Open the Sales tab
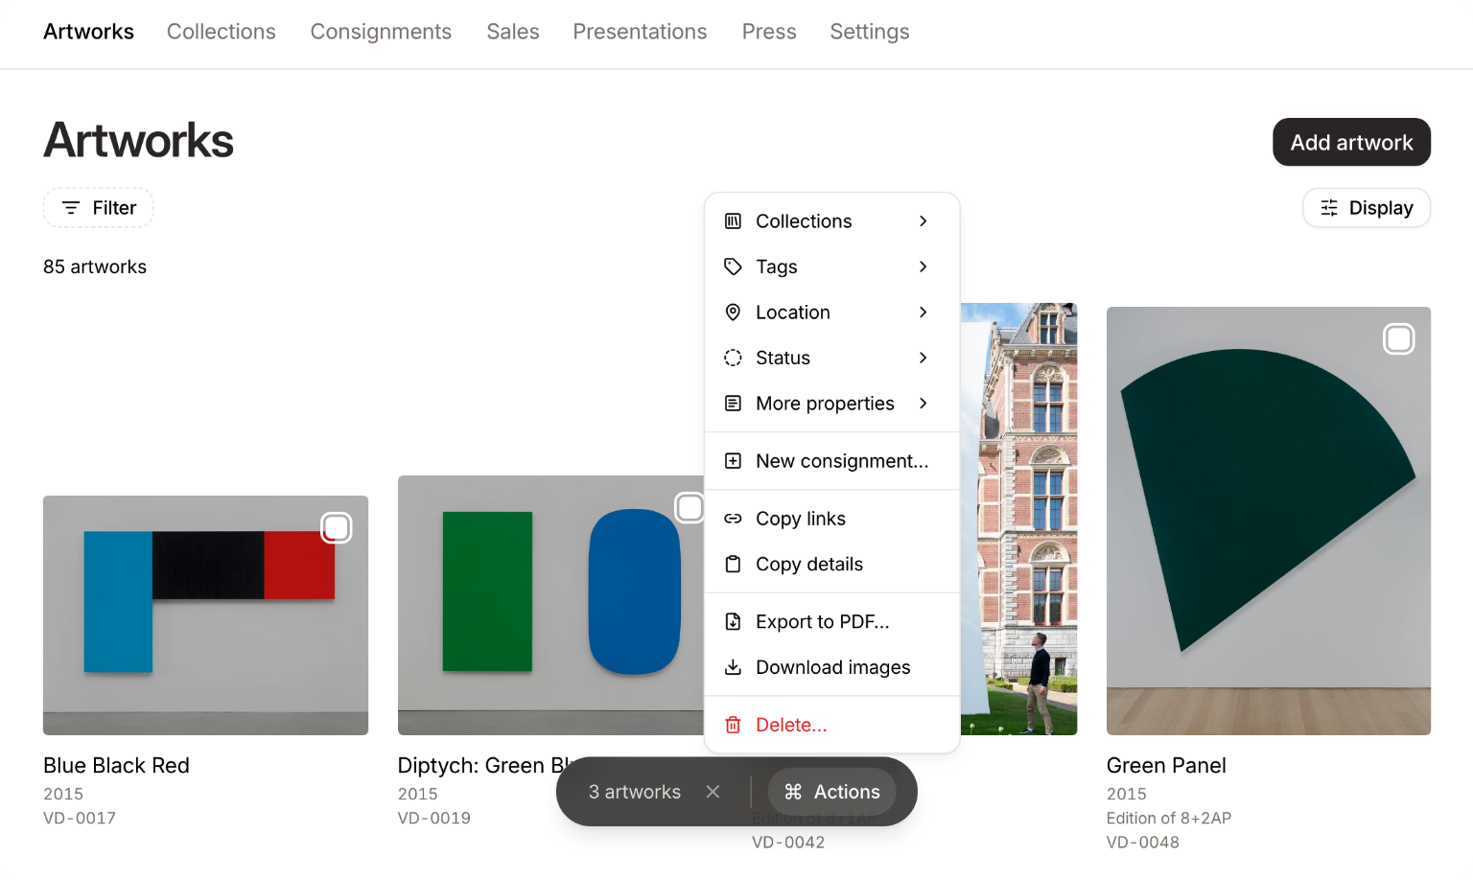 513,32
